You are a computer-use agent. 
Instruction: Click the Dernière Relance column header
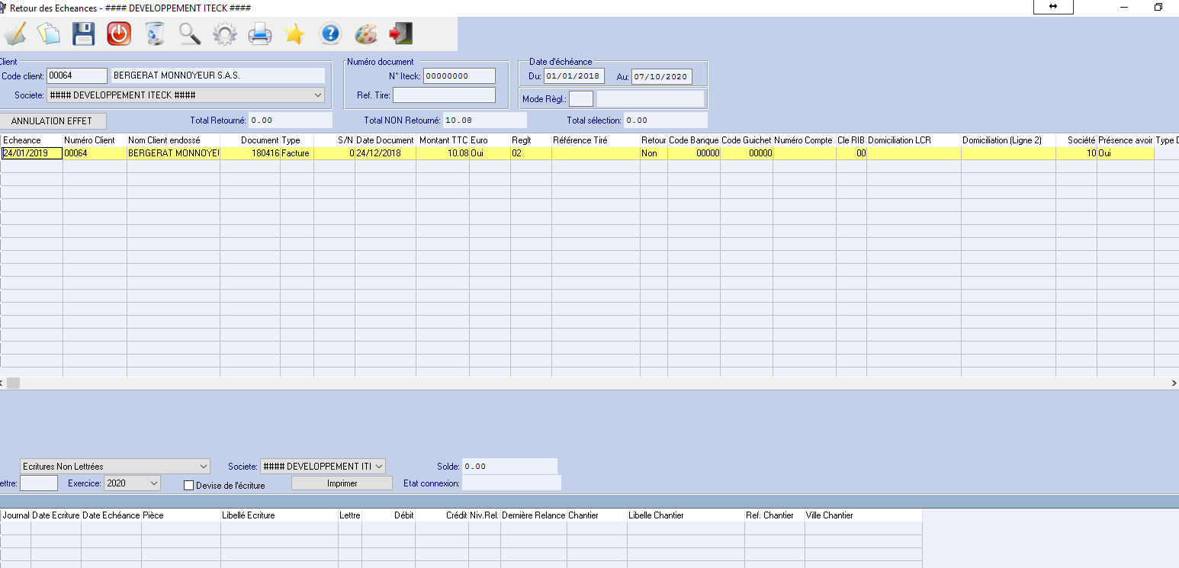tap(534, 515)
